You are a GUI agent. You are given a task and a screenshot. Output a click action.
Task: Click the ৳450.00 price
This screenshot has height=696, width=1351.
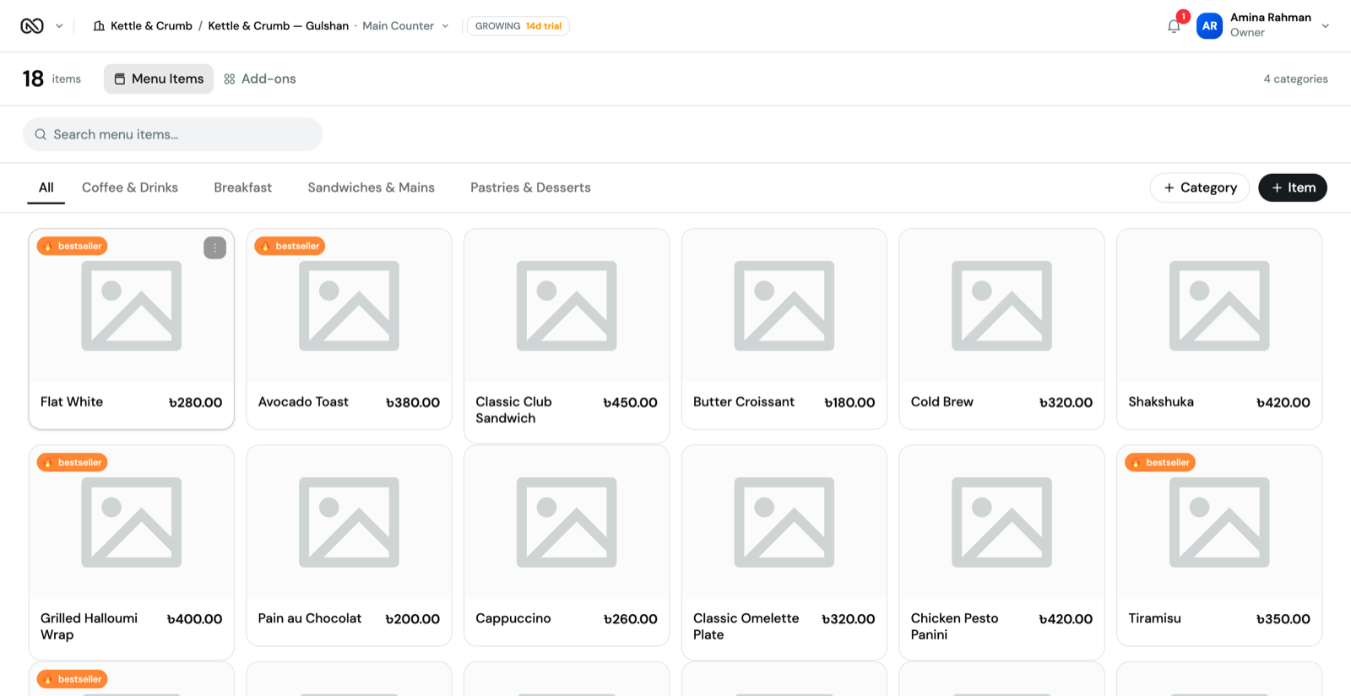[x=630, y=403]
